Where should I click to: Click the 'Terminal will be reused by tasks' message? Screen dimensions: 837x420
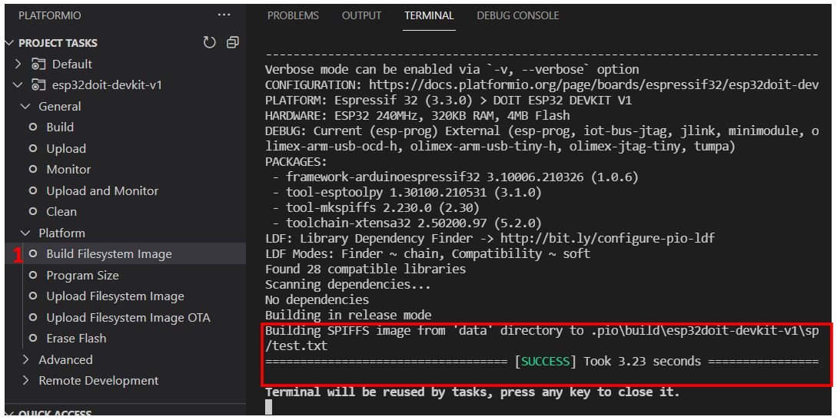[473, 392]
